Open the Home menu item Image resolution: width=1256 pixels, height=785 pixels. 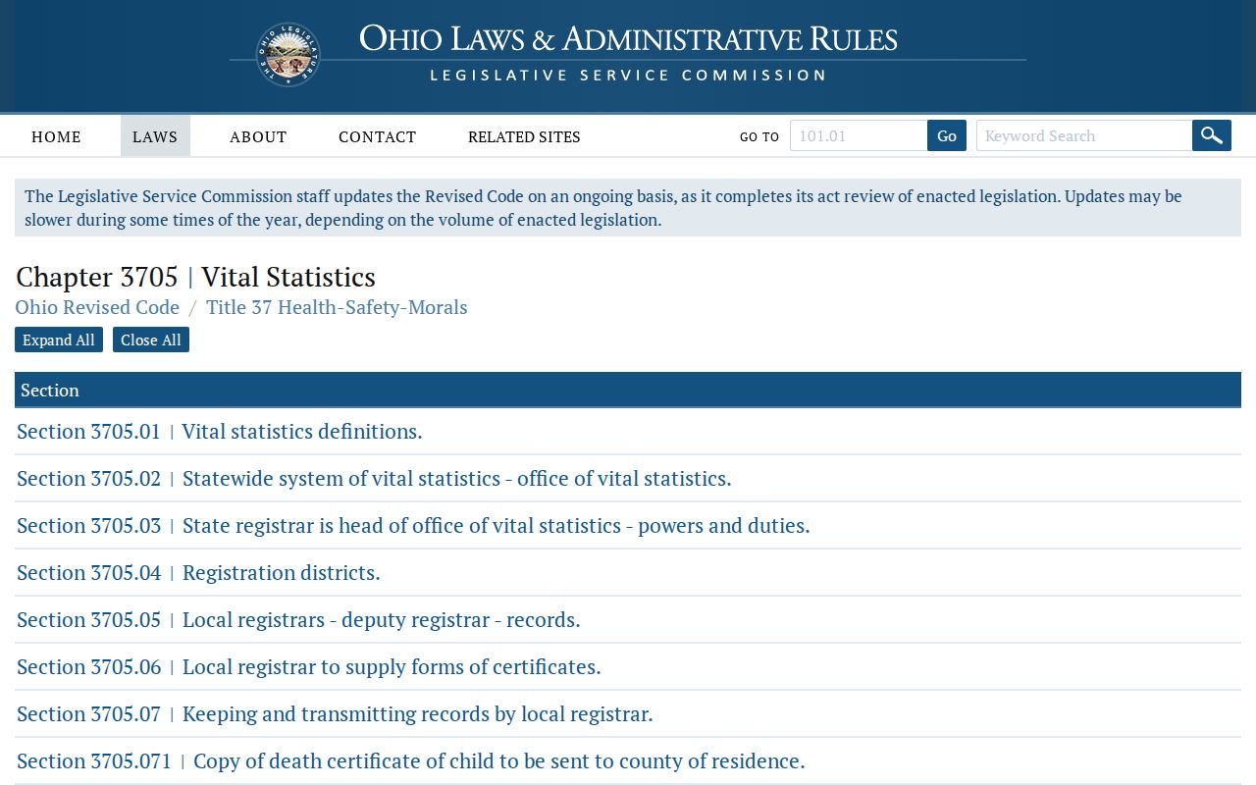56,136
